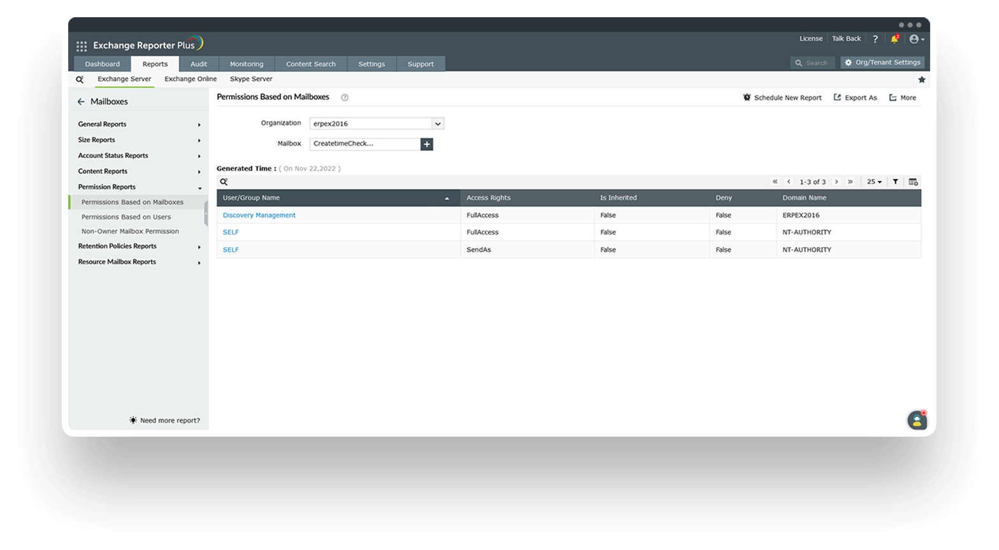The height and width of the screenshot is (550, 999).
Task: Click the Access Rights column header
Action: (x=489, y=198)
